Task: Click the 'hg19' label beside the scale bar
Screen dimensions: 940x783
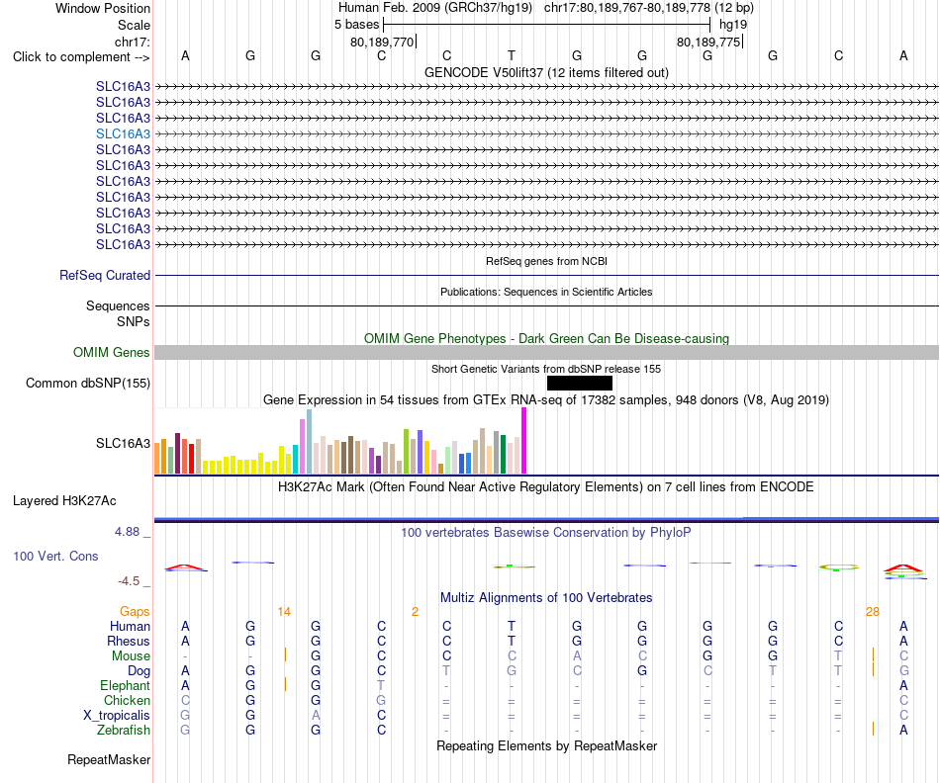Action: coord(733,25)
